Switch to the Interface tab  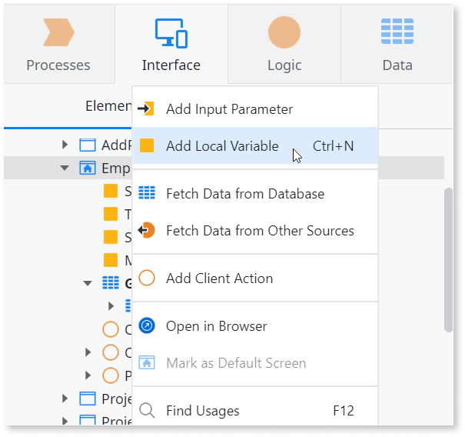pos(171,45)
